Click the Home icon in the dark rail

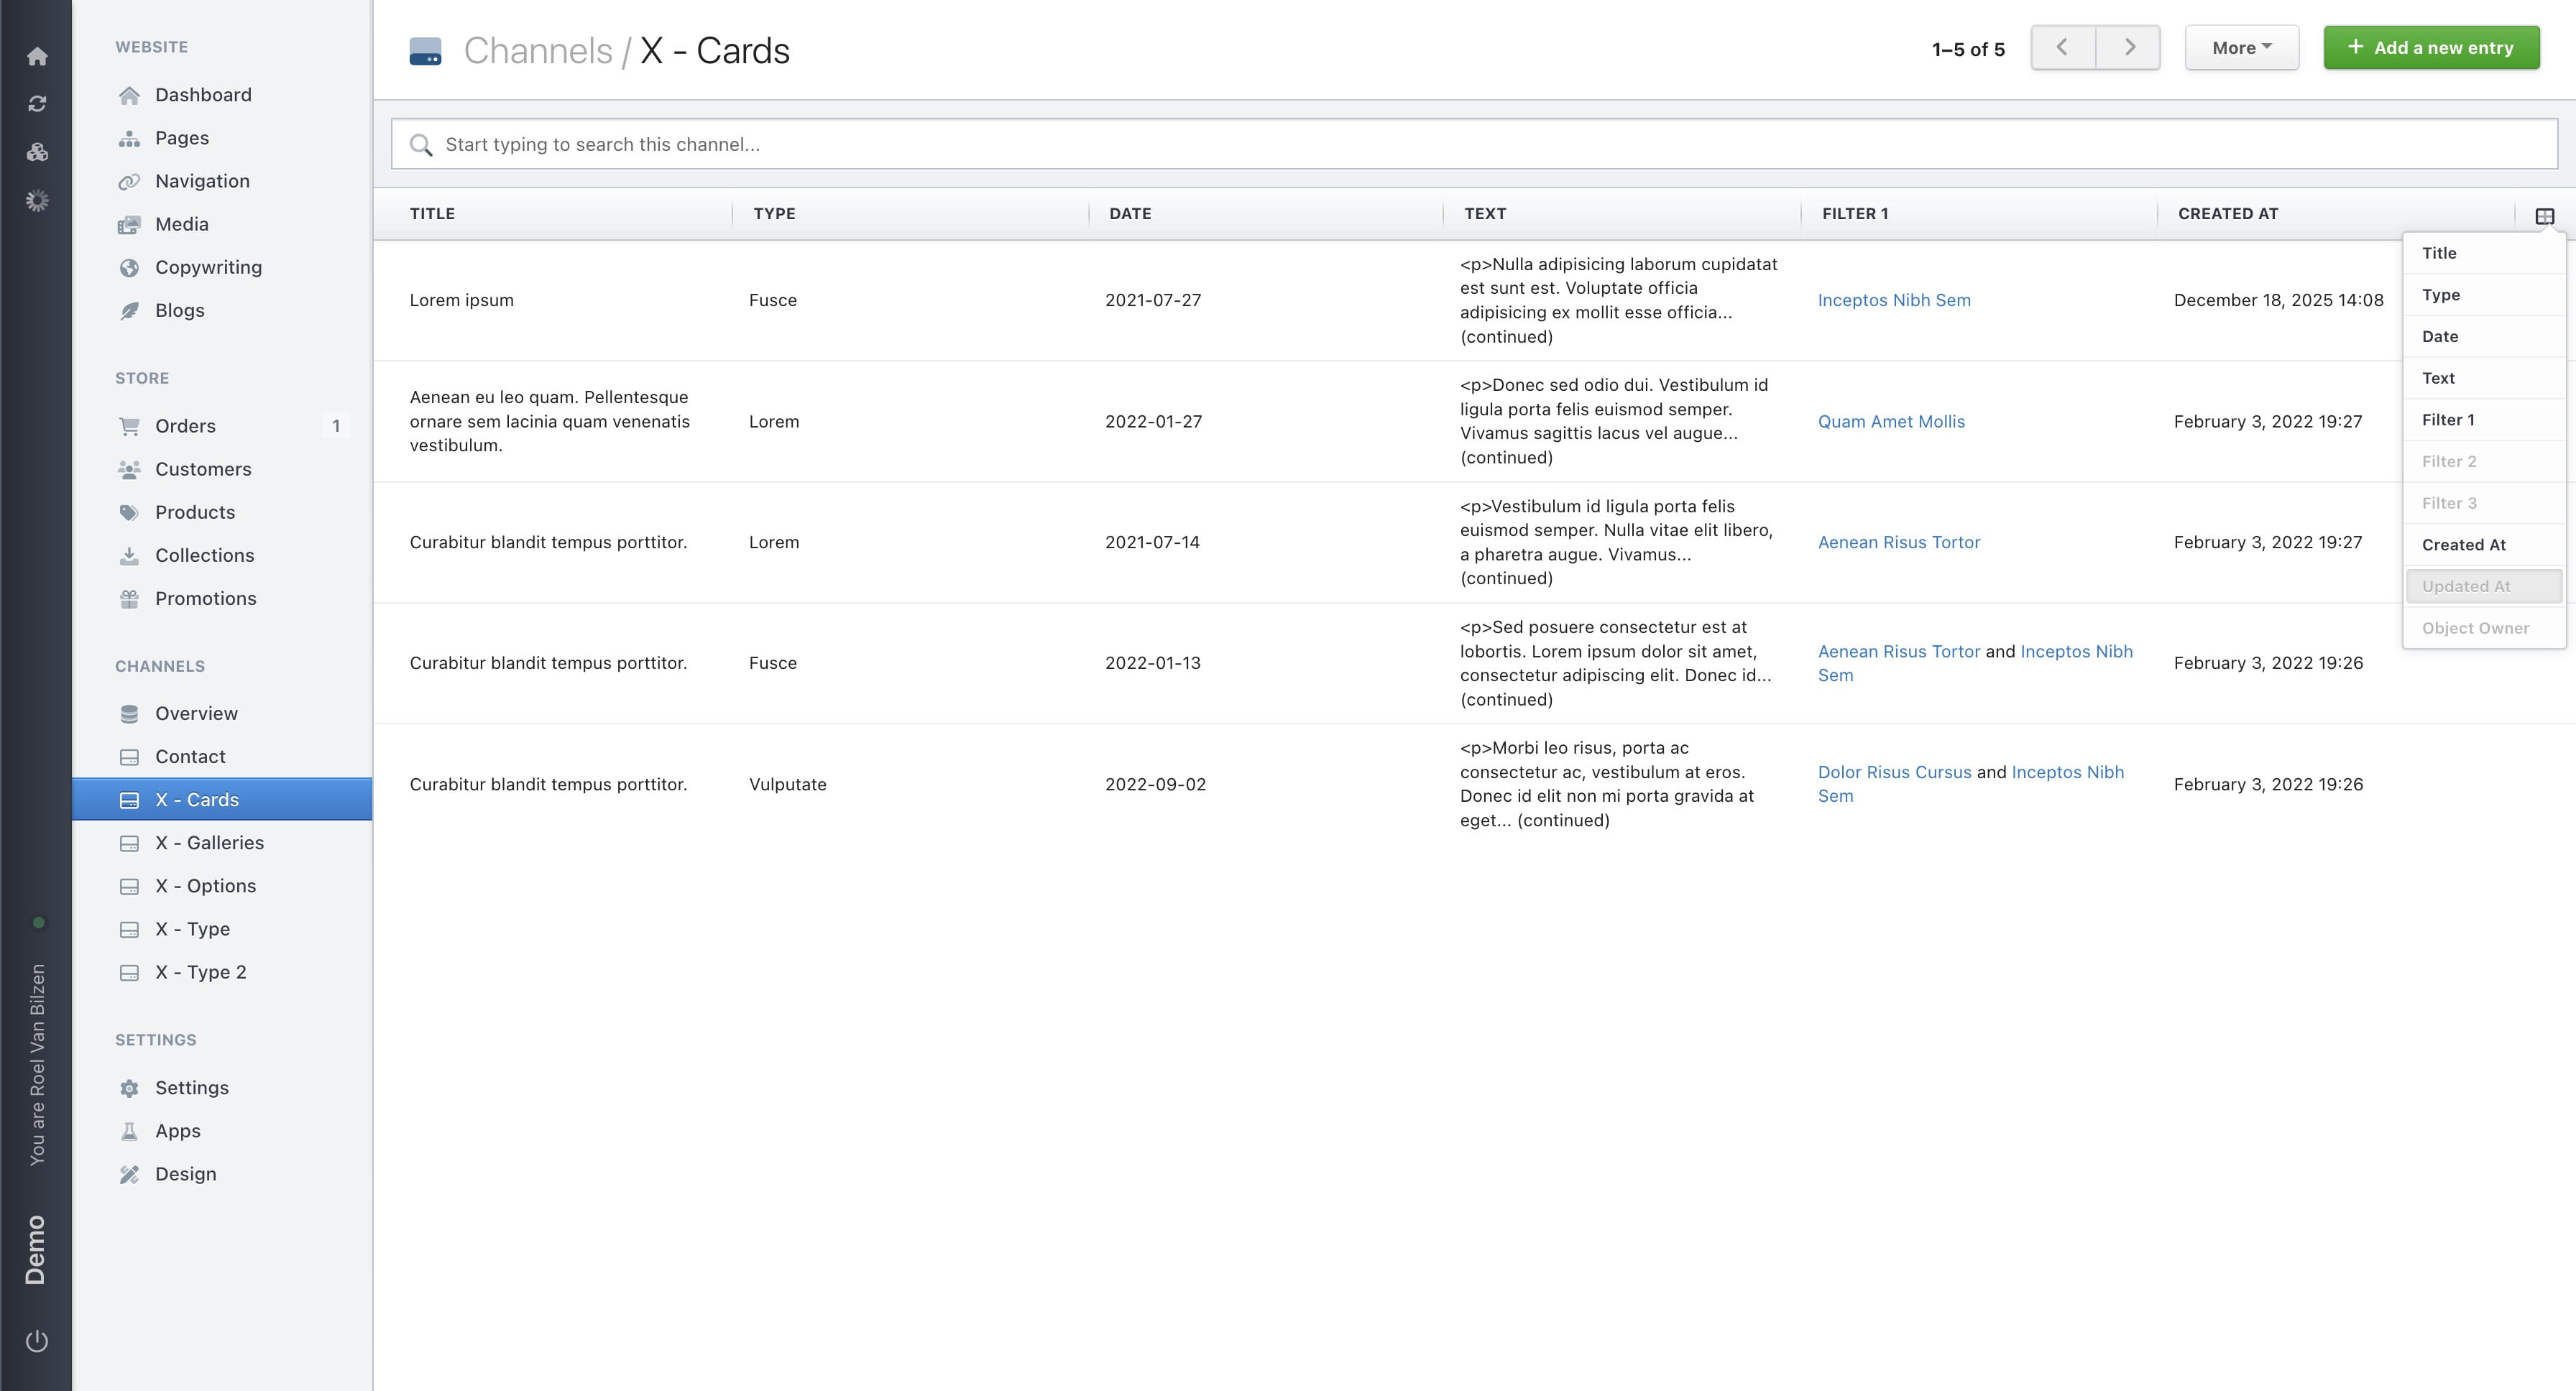coord(37,57)
